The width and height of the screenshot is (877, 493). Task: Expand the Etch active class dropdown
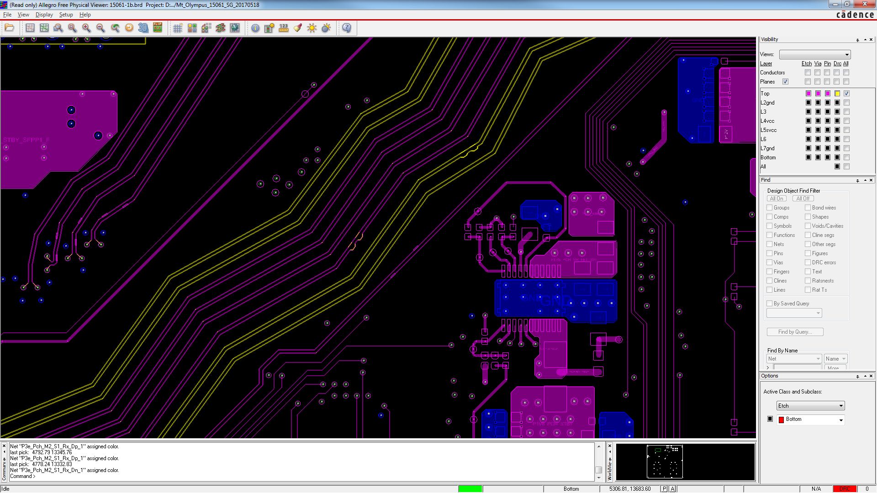click(x=810, y=406)
